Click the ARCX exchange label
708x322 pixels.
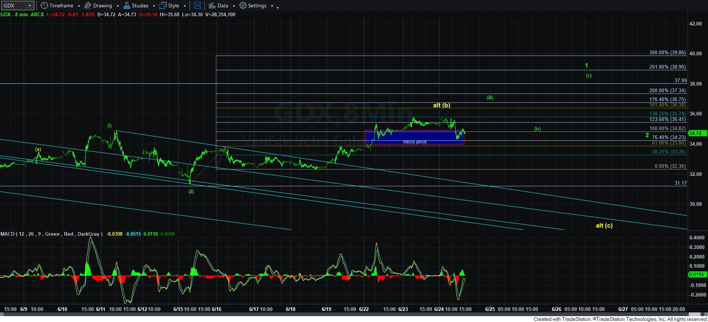37,14
